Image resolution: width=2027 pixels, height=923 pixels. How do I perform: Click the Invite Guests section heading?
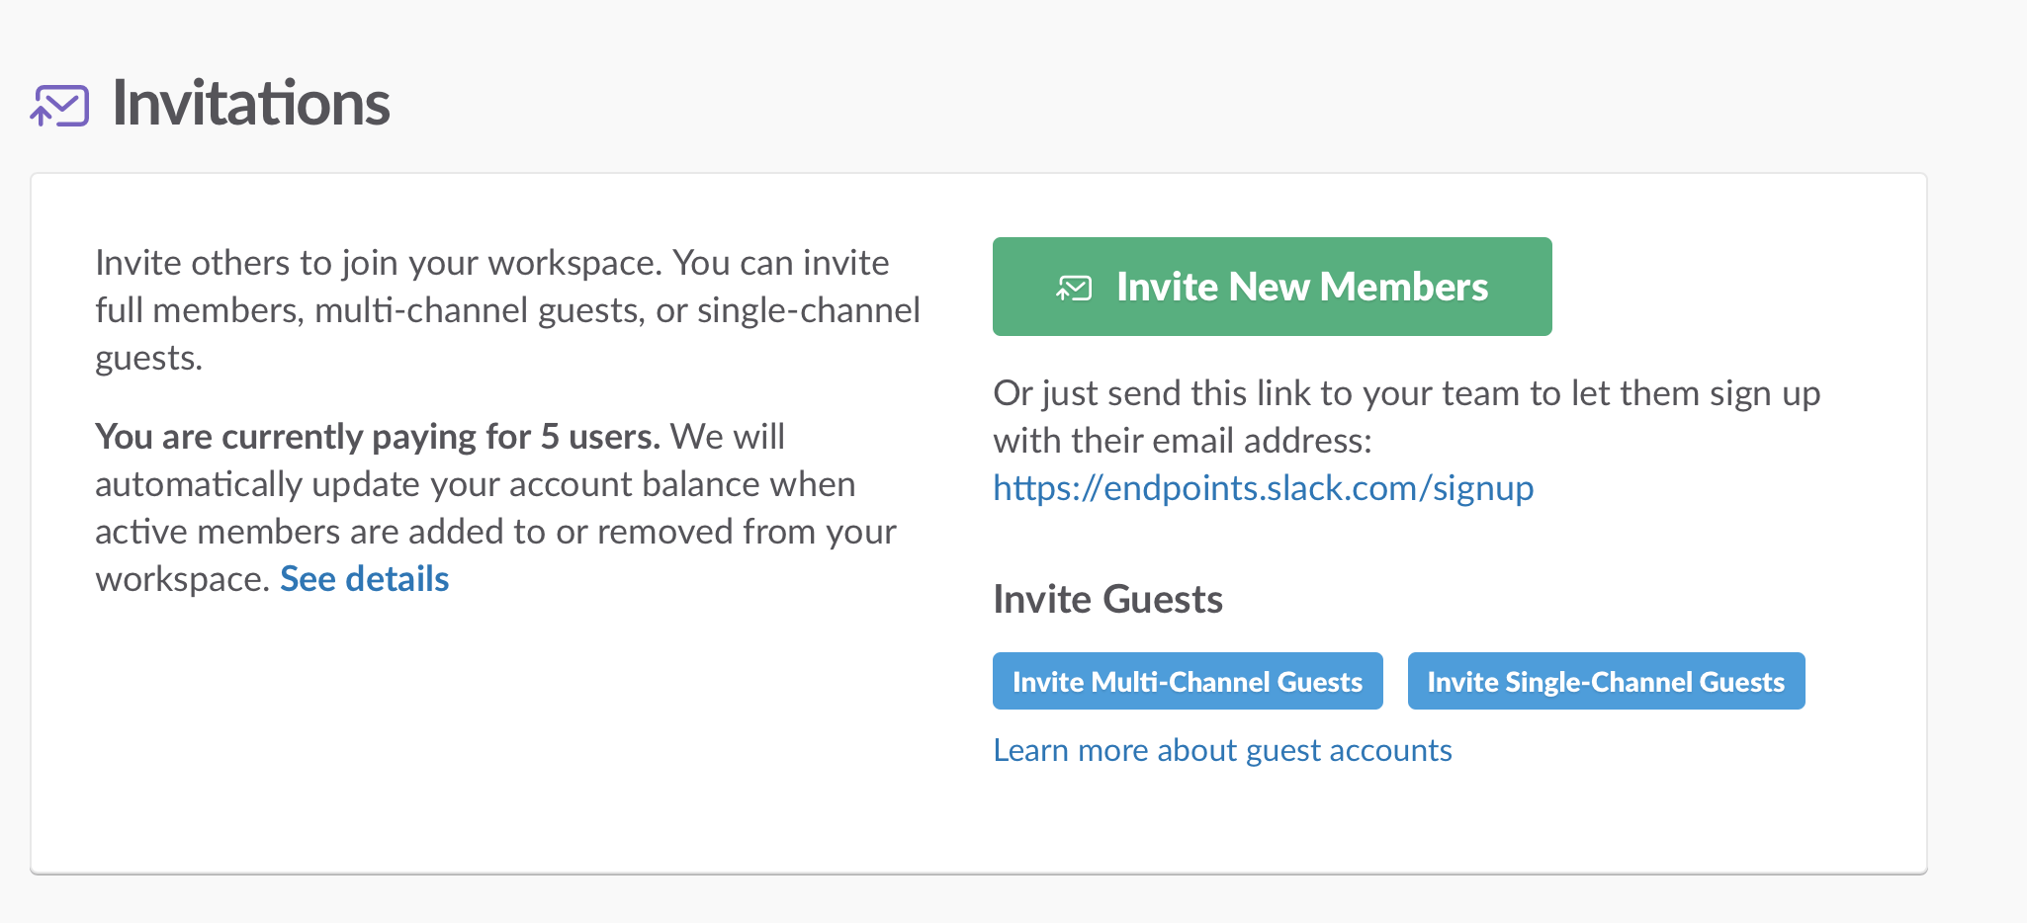click(x=1107, y=600)
